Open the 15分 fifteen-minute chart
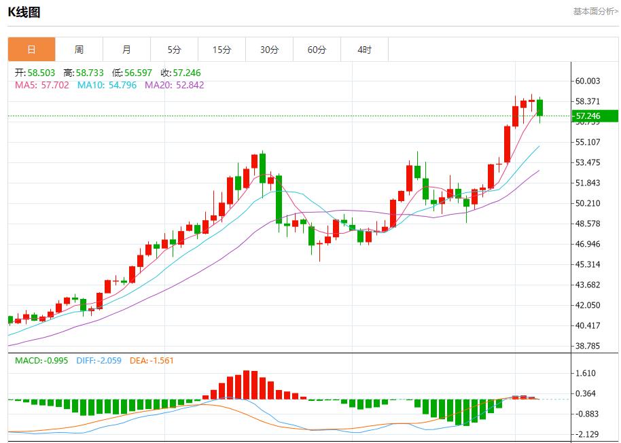621x443 pixels. 221,49
